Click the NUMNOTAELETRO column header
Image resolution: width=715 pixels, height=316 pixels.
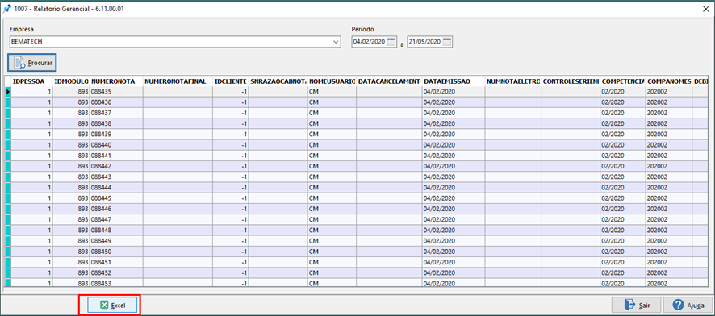(x=513, y=81)
